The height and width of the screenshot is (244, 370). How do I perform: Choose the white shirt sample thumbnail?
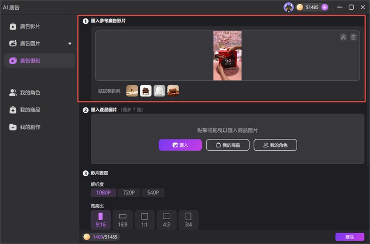[x=159, y=91]
